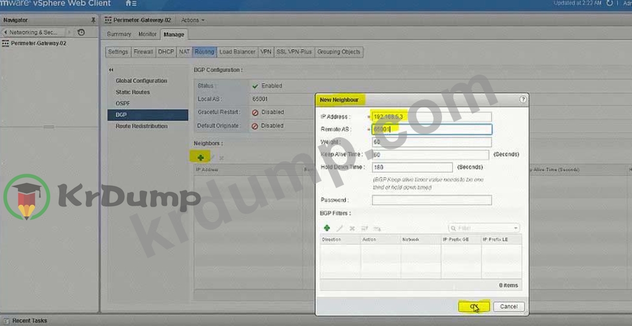This screenshot has width=632, height=326.
Task: Click the Navigator panel splitter handle
Action: (x=49, y=127)
